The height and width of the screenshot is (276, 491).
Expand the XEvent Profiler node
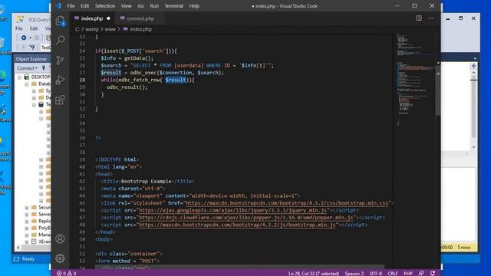point(27,242)
